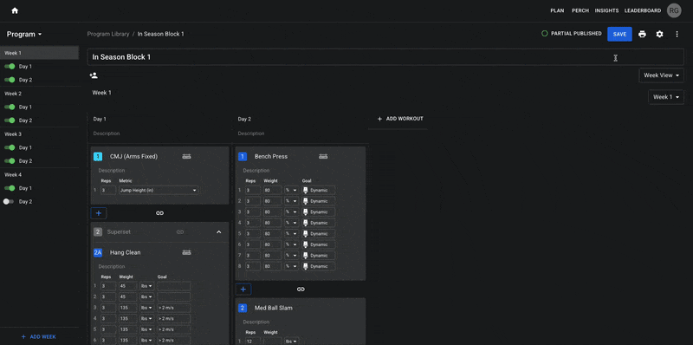The image size is (693, 345).
Task: Click number 1 badge on Bench Press
Action: tap(243, 156)
